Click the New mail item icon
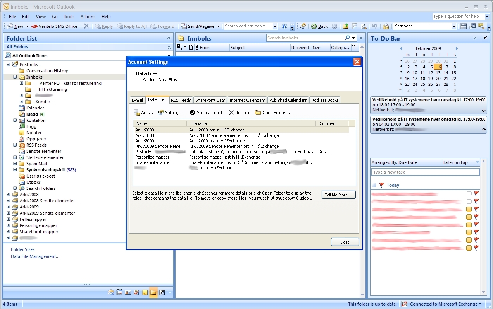The width and height of the screenshot is (493, 309). pyautogui.click(x=10, y=26)
